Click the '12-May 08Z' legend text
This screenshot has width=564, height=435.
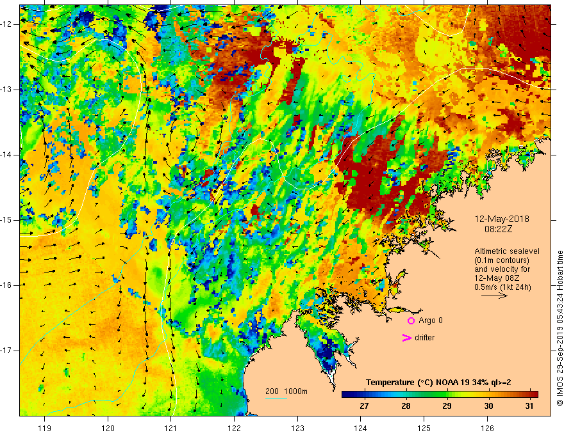coord(496,278)
